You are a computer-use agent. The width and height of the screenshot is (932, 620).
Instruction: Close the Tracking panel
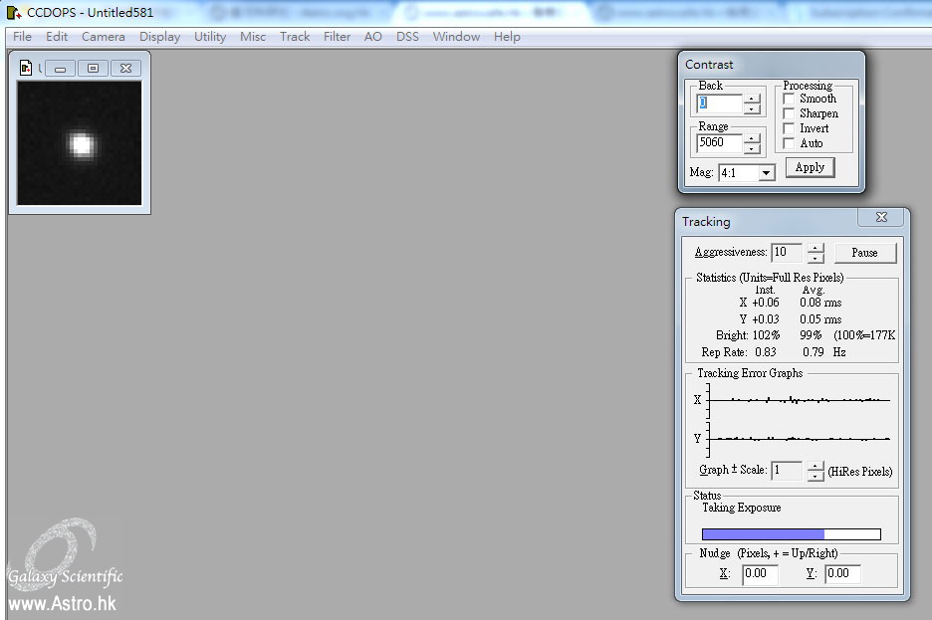click(881, 217)
